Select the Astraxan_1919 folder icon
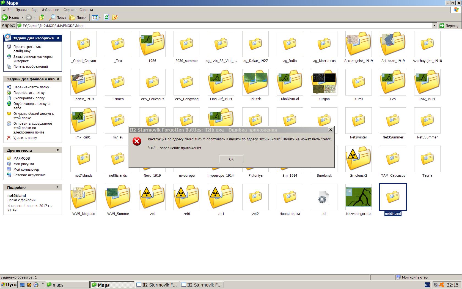Viewport: 462px width, 289px height. coord(393,44)
